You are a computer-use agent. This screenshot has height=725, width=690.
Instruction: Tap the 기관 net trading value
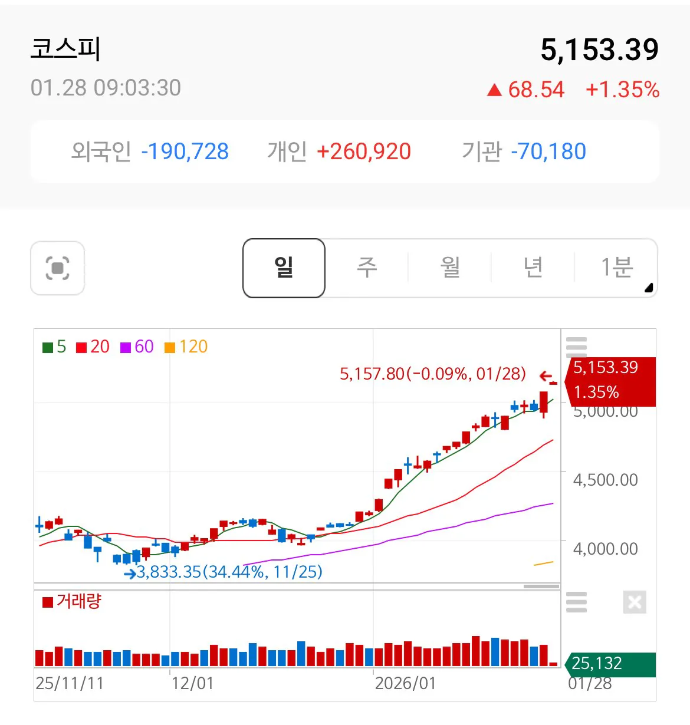point(548,151)
